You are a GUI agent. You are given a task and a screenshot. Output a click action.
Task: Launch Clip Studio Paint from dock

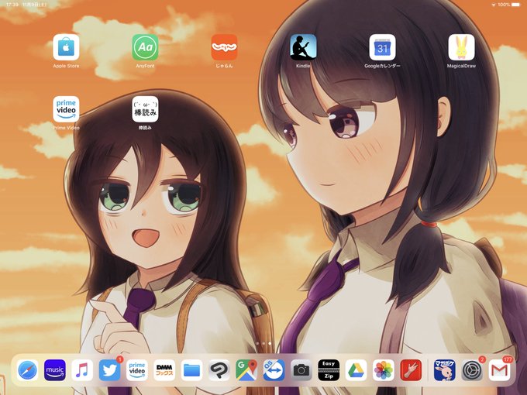(x=219, y=370)
